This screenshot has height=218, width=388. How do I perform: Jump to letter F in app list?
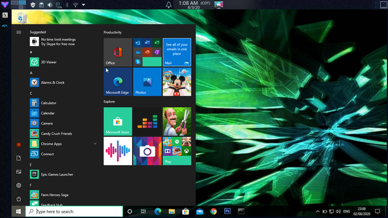click(31, 185)
